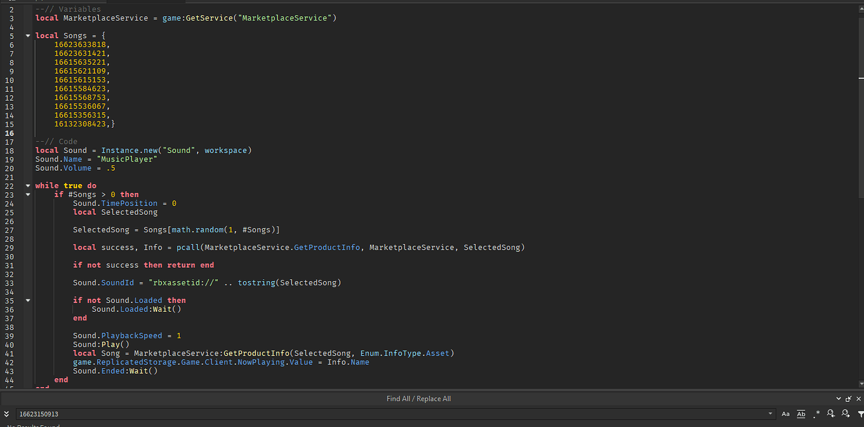Close the find and replace bar
Screen dimensions: 864x427
click(858, 399)
